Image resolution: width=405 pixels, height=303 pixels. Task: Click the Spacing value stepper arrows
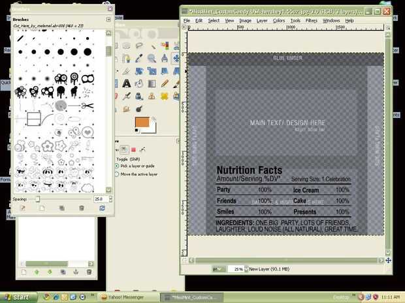(110, 199)
